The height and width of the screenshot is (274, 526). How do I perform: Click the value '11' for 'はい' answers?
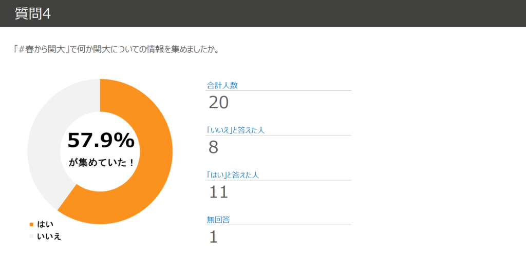218,192
